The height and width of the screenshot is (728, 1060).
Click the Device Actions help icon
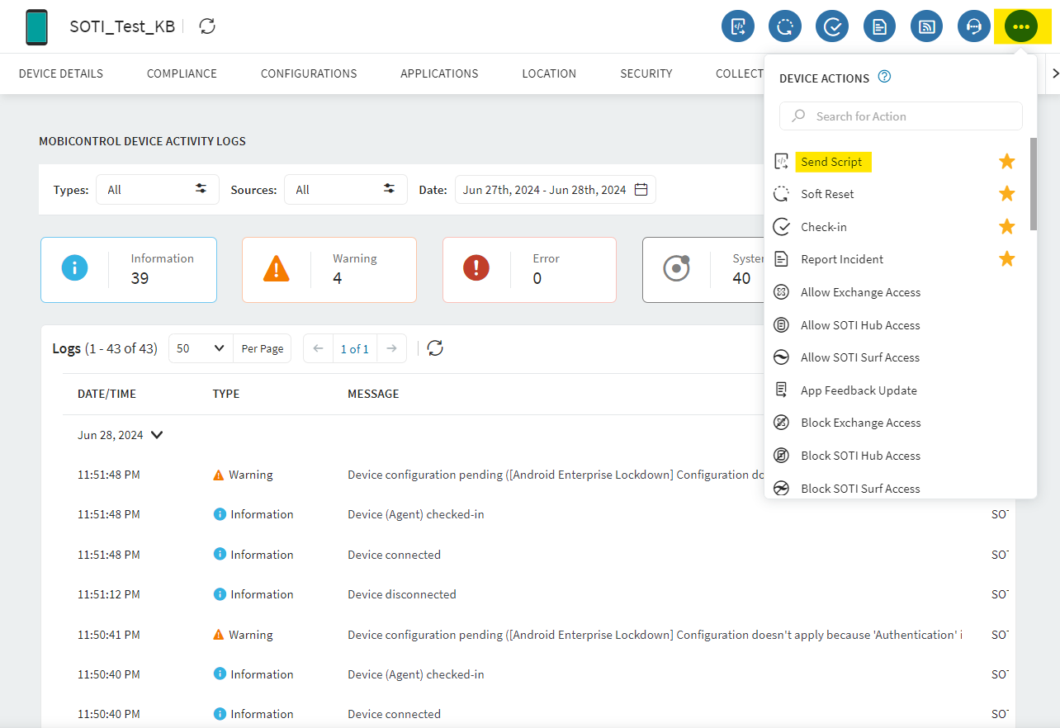click(884, 78)
